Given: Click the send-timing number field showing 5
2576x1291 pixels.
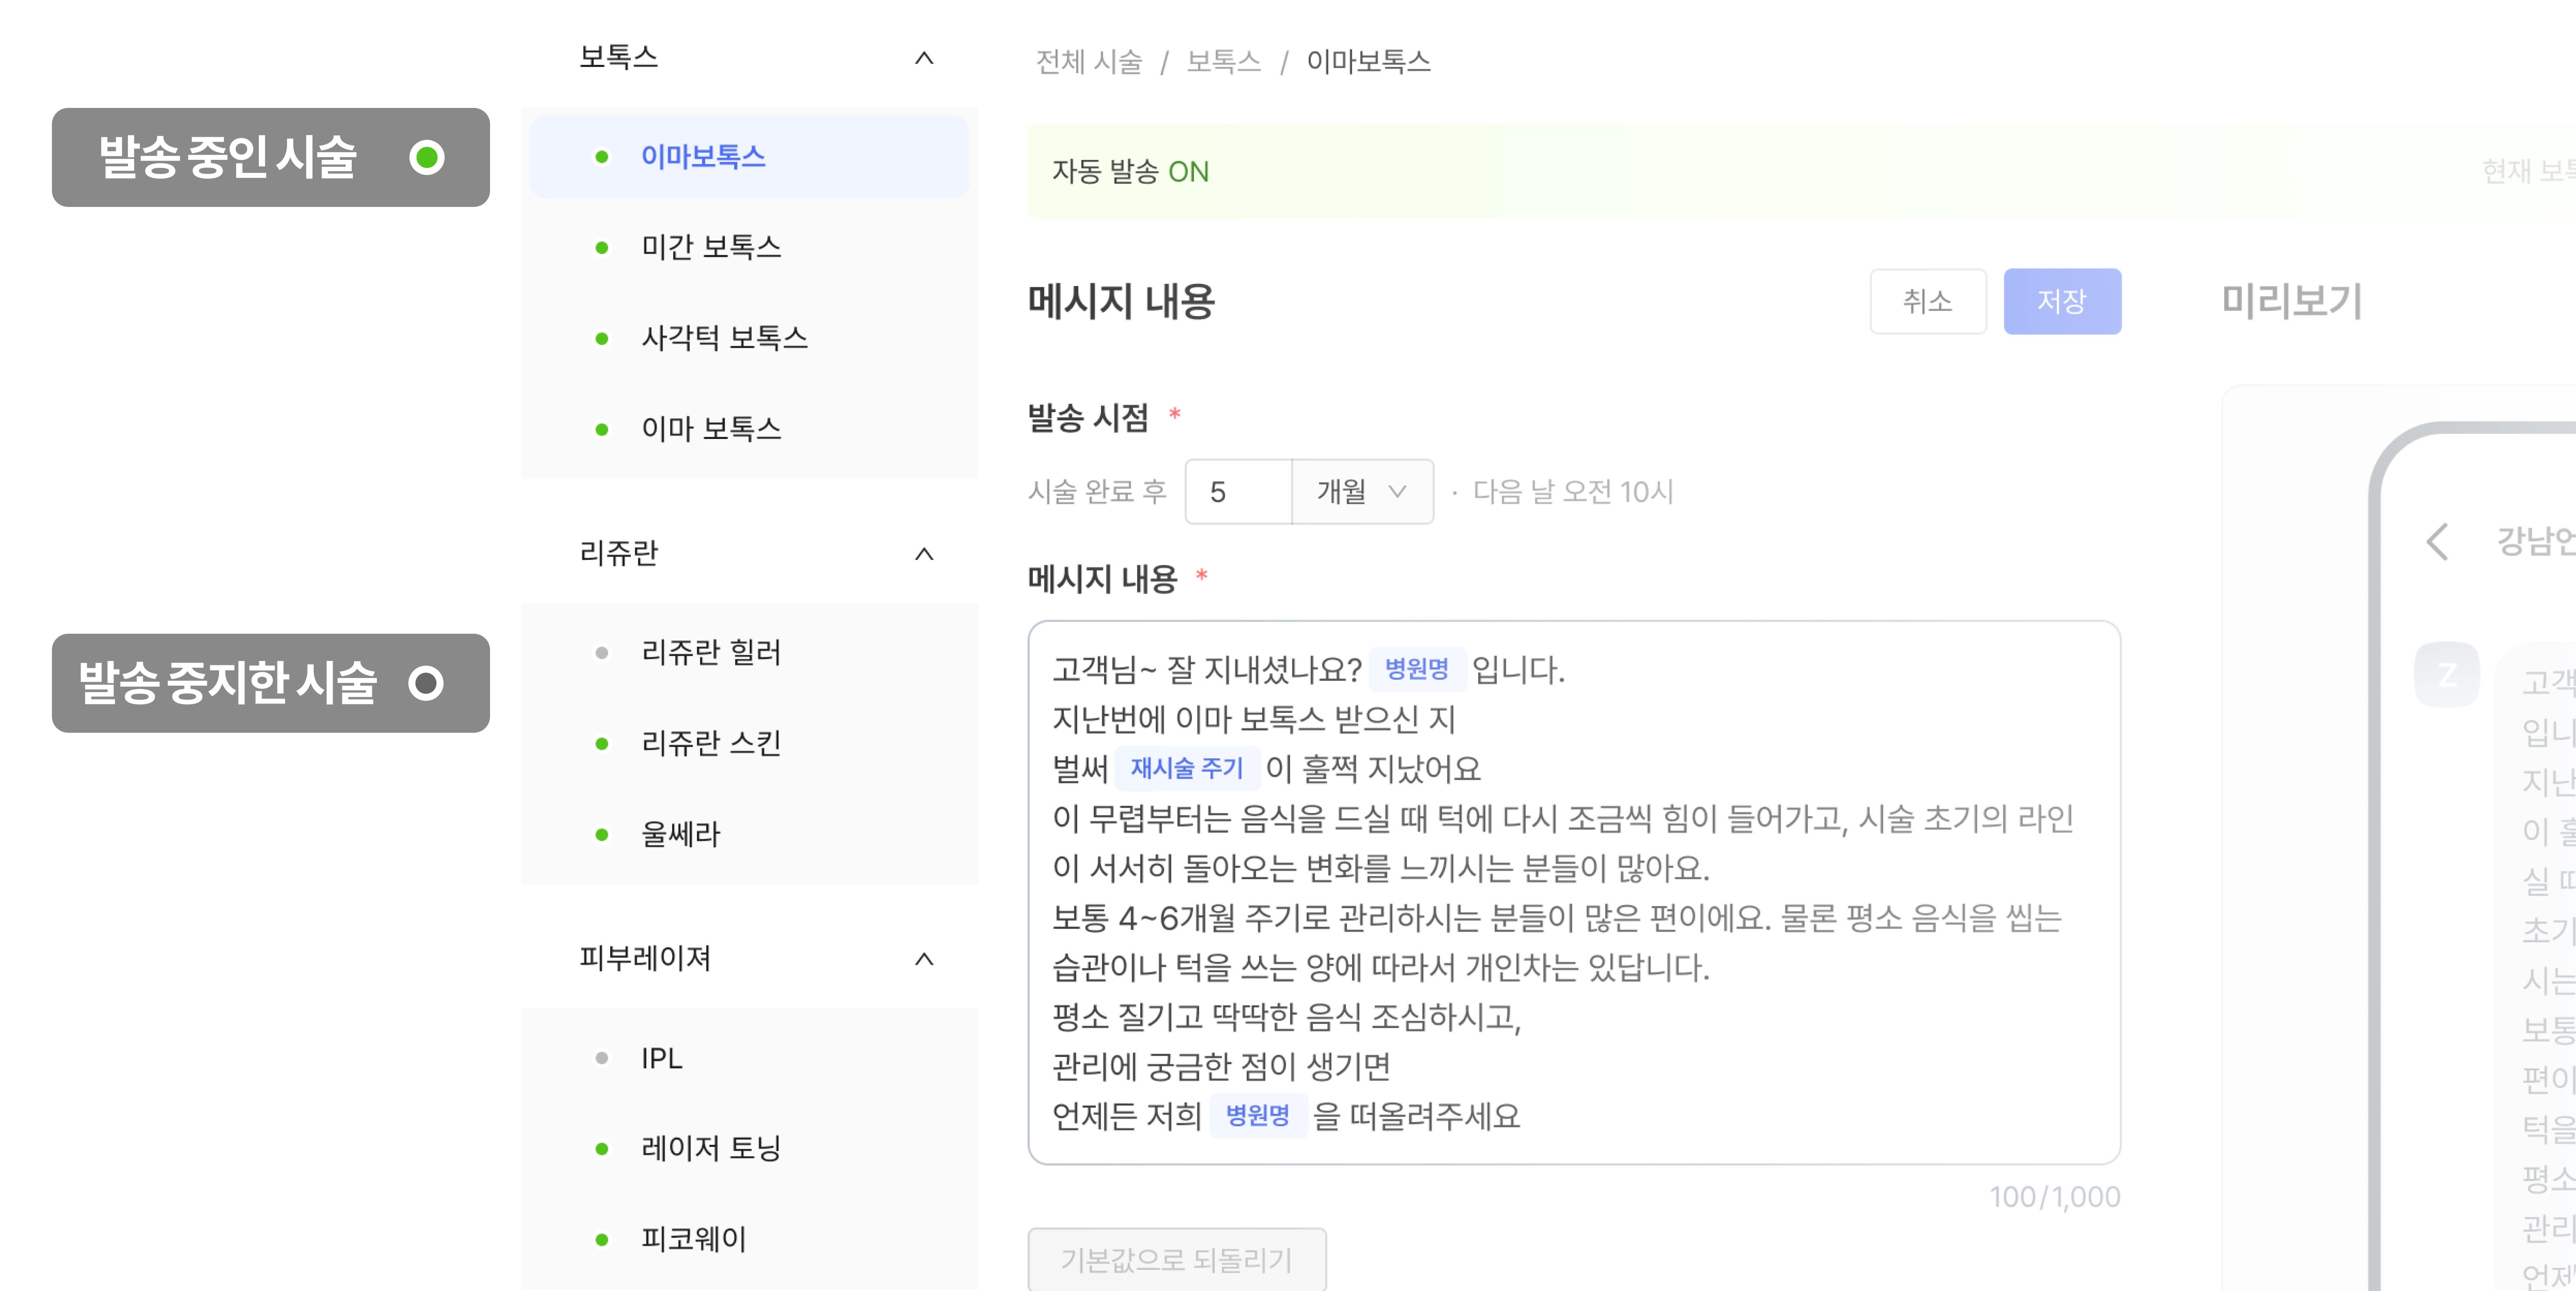Looking at the screenshot, I should click(1238, 491).
